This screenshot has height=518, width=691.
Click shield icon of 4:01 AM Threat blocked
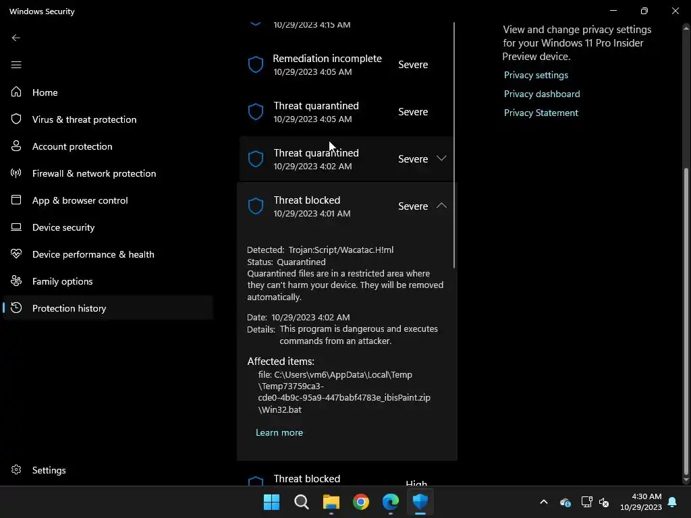(256, 206)
